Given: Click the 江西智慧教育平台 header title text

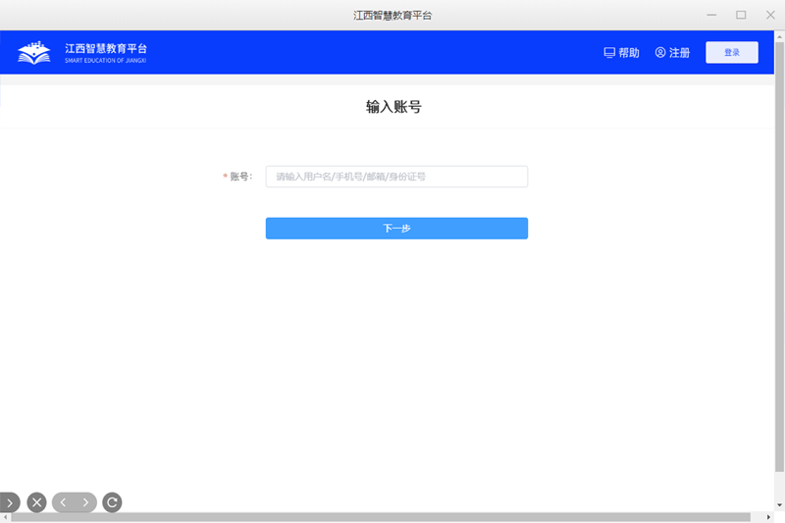Looking at the screenshot, I should tap(106, 48).
